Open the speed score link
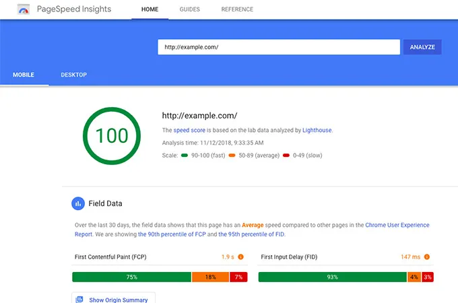Viewport: 458px width, 303px height. (189, 130)
